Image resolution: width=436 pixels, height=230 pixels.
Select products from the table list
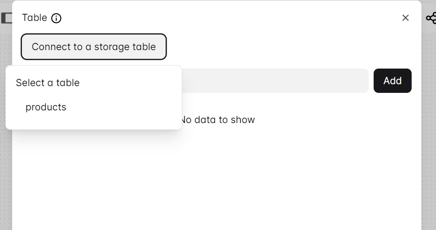46,107
